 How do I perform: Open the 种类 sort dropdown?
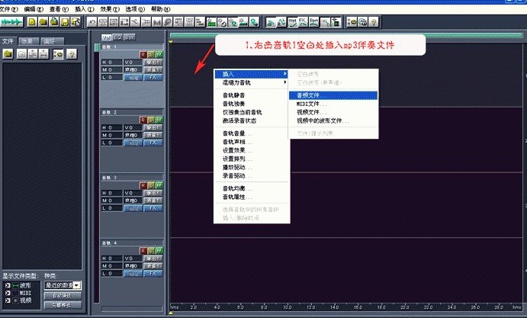click(x=77, y=285)
